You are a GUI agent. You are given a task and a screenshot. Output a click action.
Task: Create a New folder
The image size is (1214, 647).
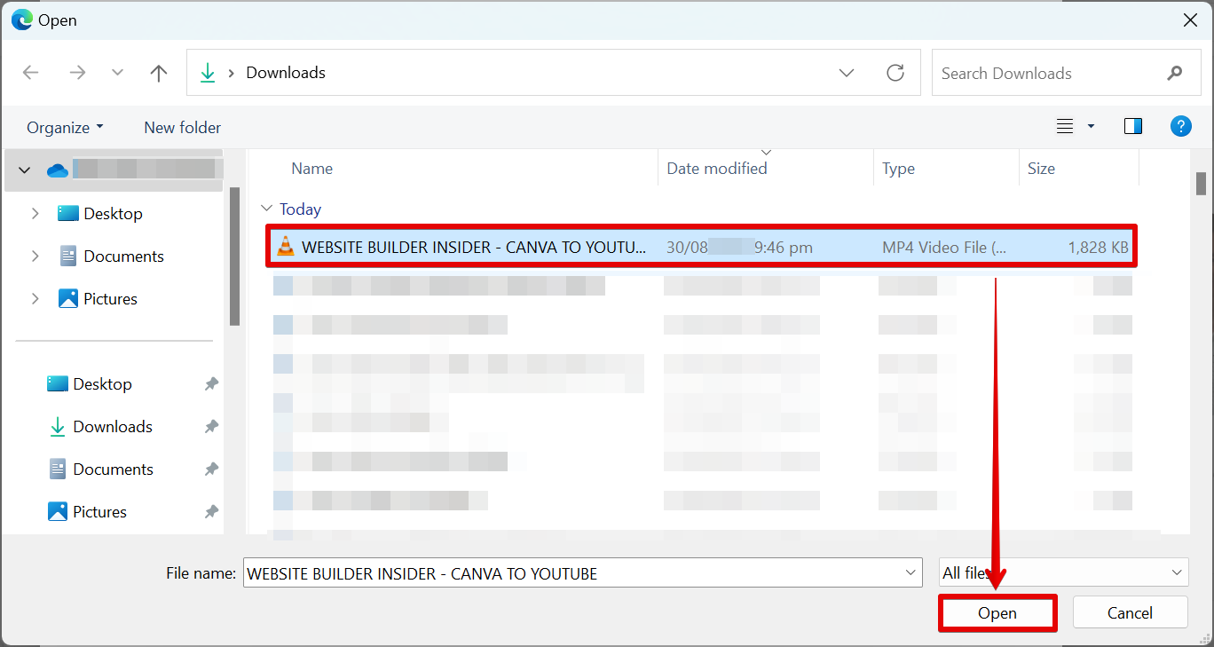pyautogui.click(x=183, y=128)
